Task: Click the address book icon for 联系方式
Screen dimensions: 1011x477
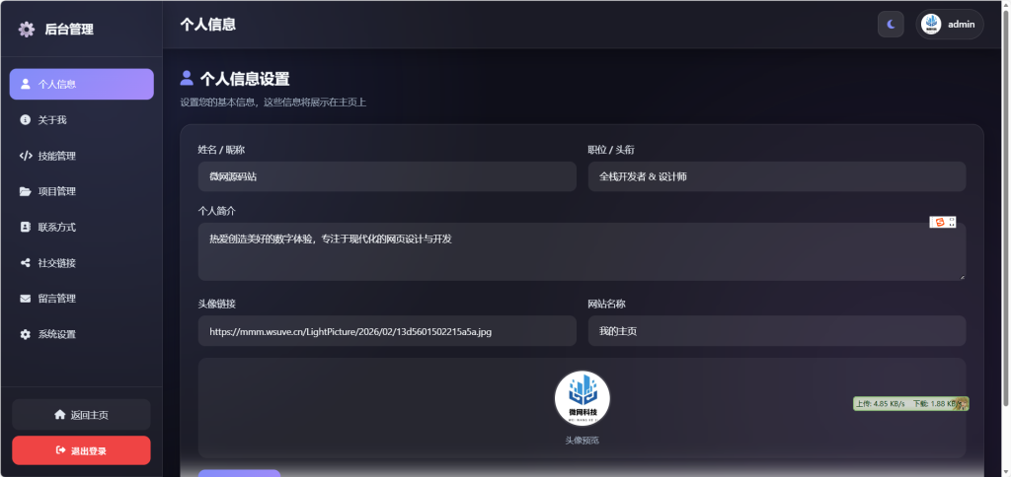Action: point(25,228)
